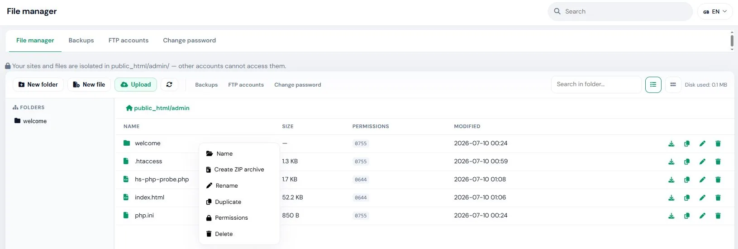Click the PERMISSIONS column header

(371, 127)
